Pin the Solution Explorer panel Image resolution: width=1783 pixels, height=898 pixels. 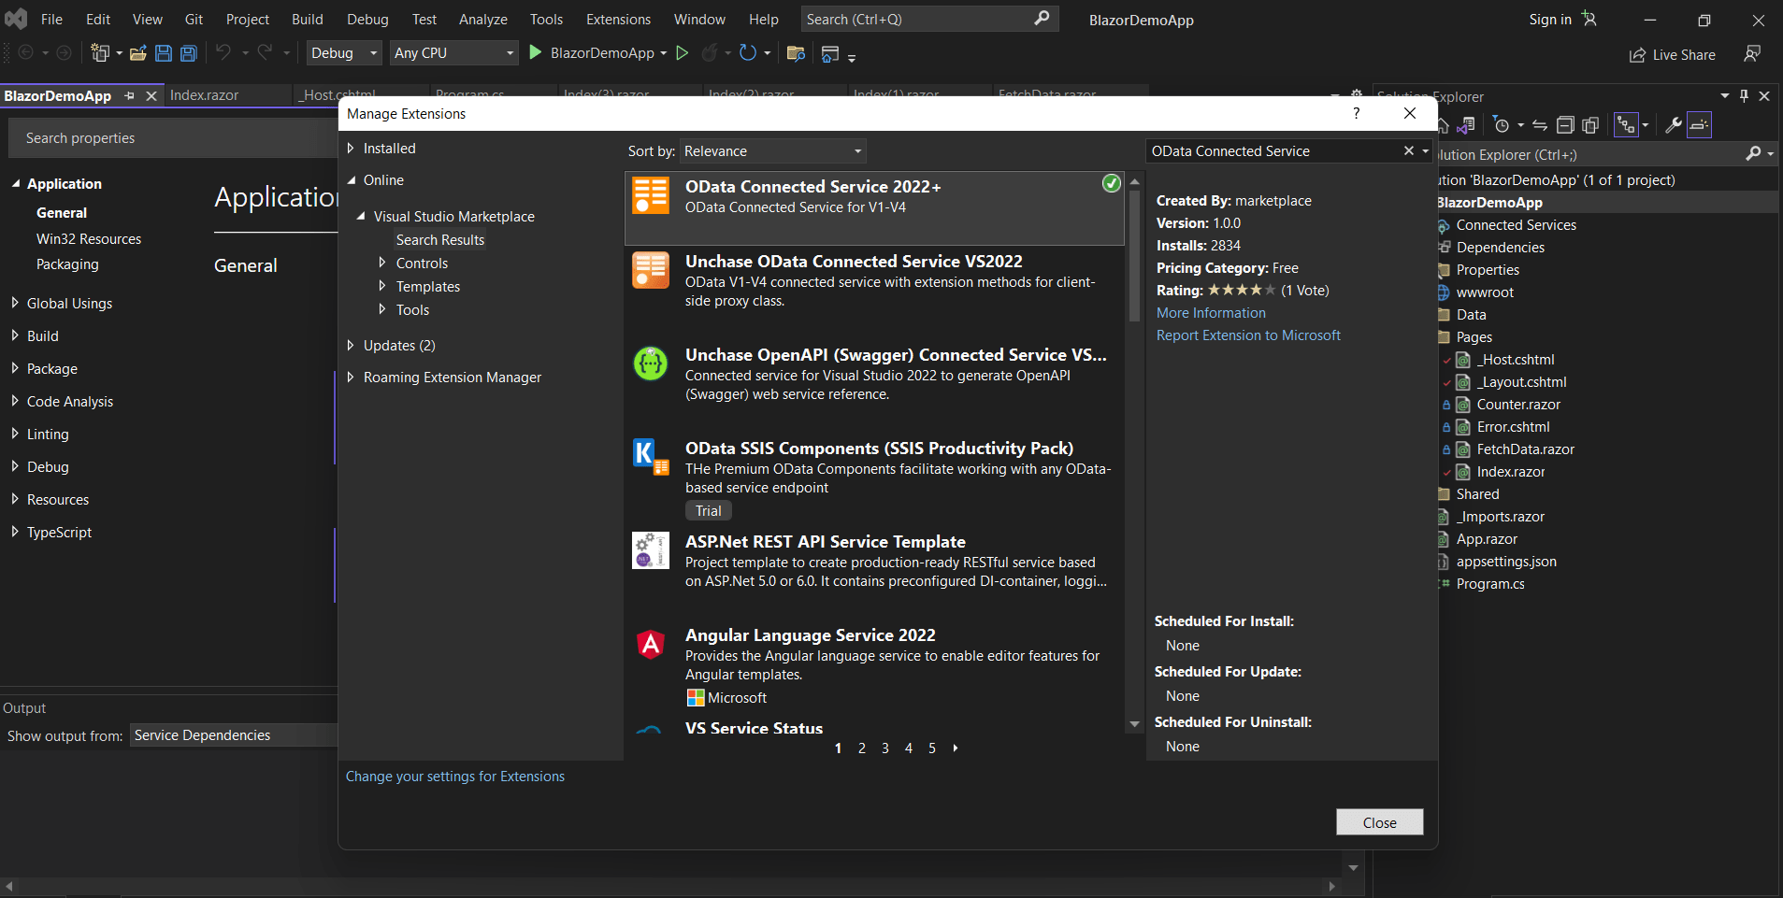pos(1743,95)
